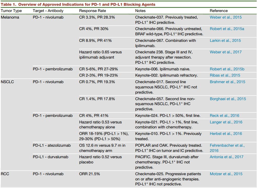Select the NSCLC tumor type cell
This screenshot has width=258, height=188.
click(7, 82)
